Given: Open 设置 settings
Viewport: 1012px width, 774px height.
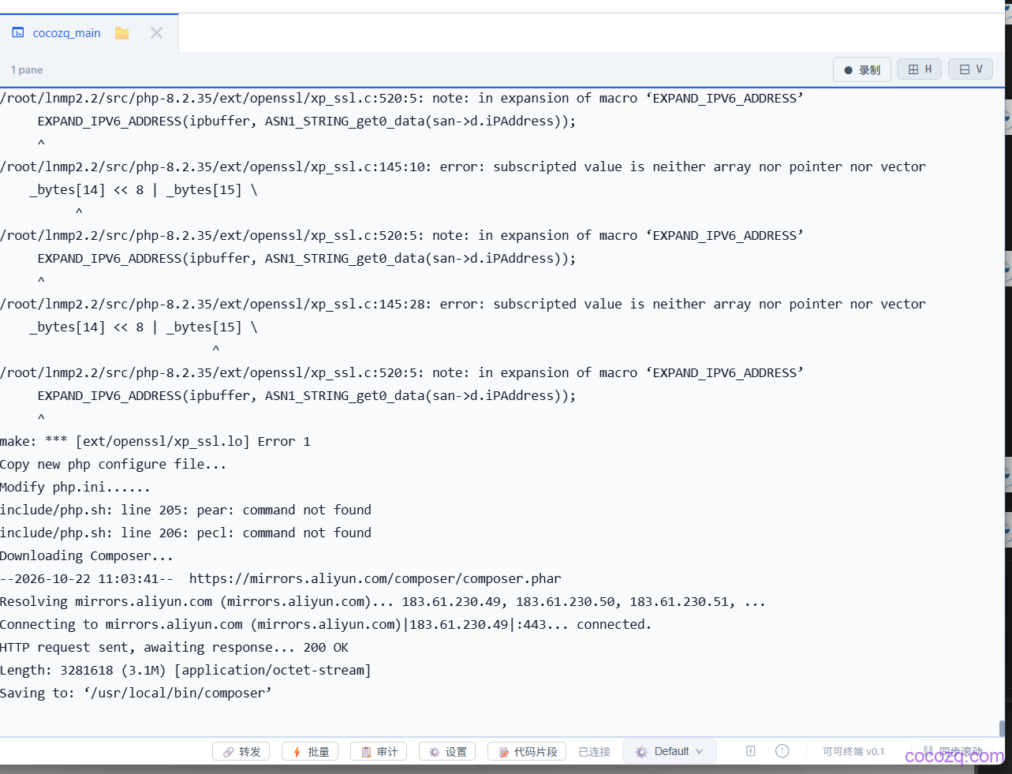Looking at the screenshot, I should coord(447,752).
